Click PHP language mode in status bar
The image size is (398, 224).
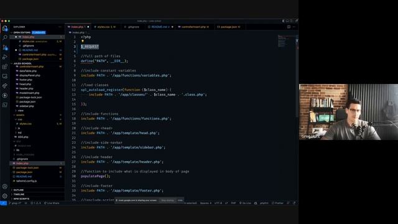click(233, 203)
